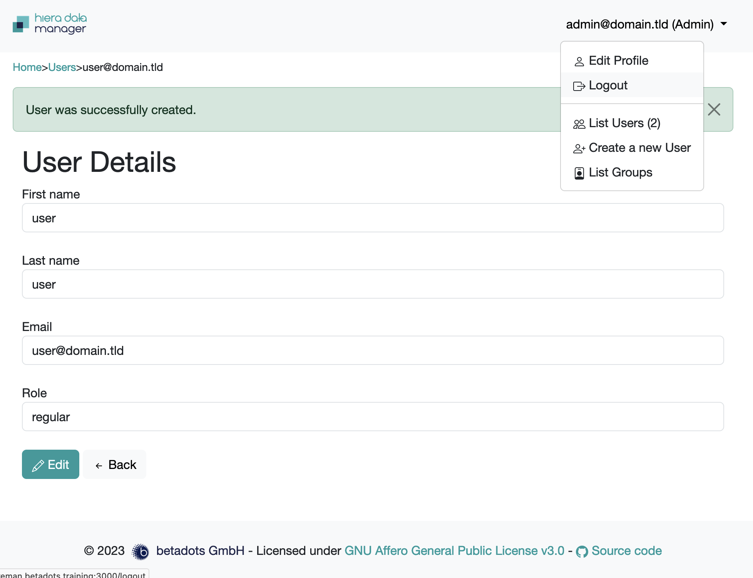Navigate to Users breadcrumb link

point(62,67)
